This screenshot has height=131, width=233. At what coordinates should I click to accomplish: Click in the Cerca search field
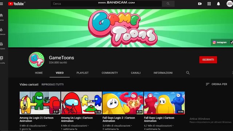click(106, 4)
